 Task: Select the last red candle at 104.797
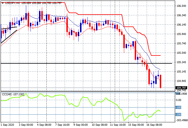(x=160, y=82)
